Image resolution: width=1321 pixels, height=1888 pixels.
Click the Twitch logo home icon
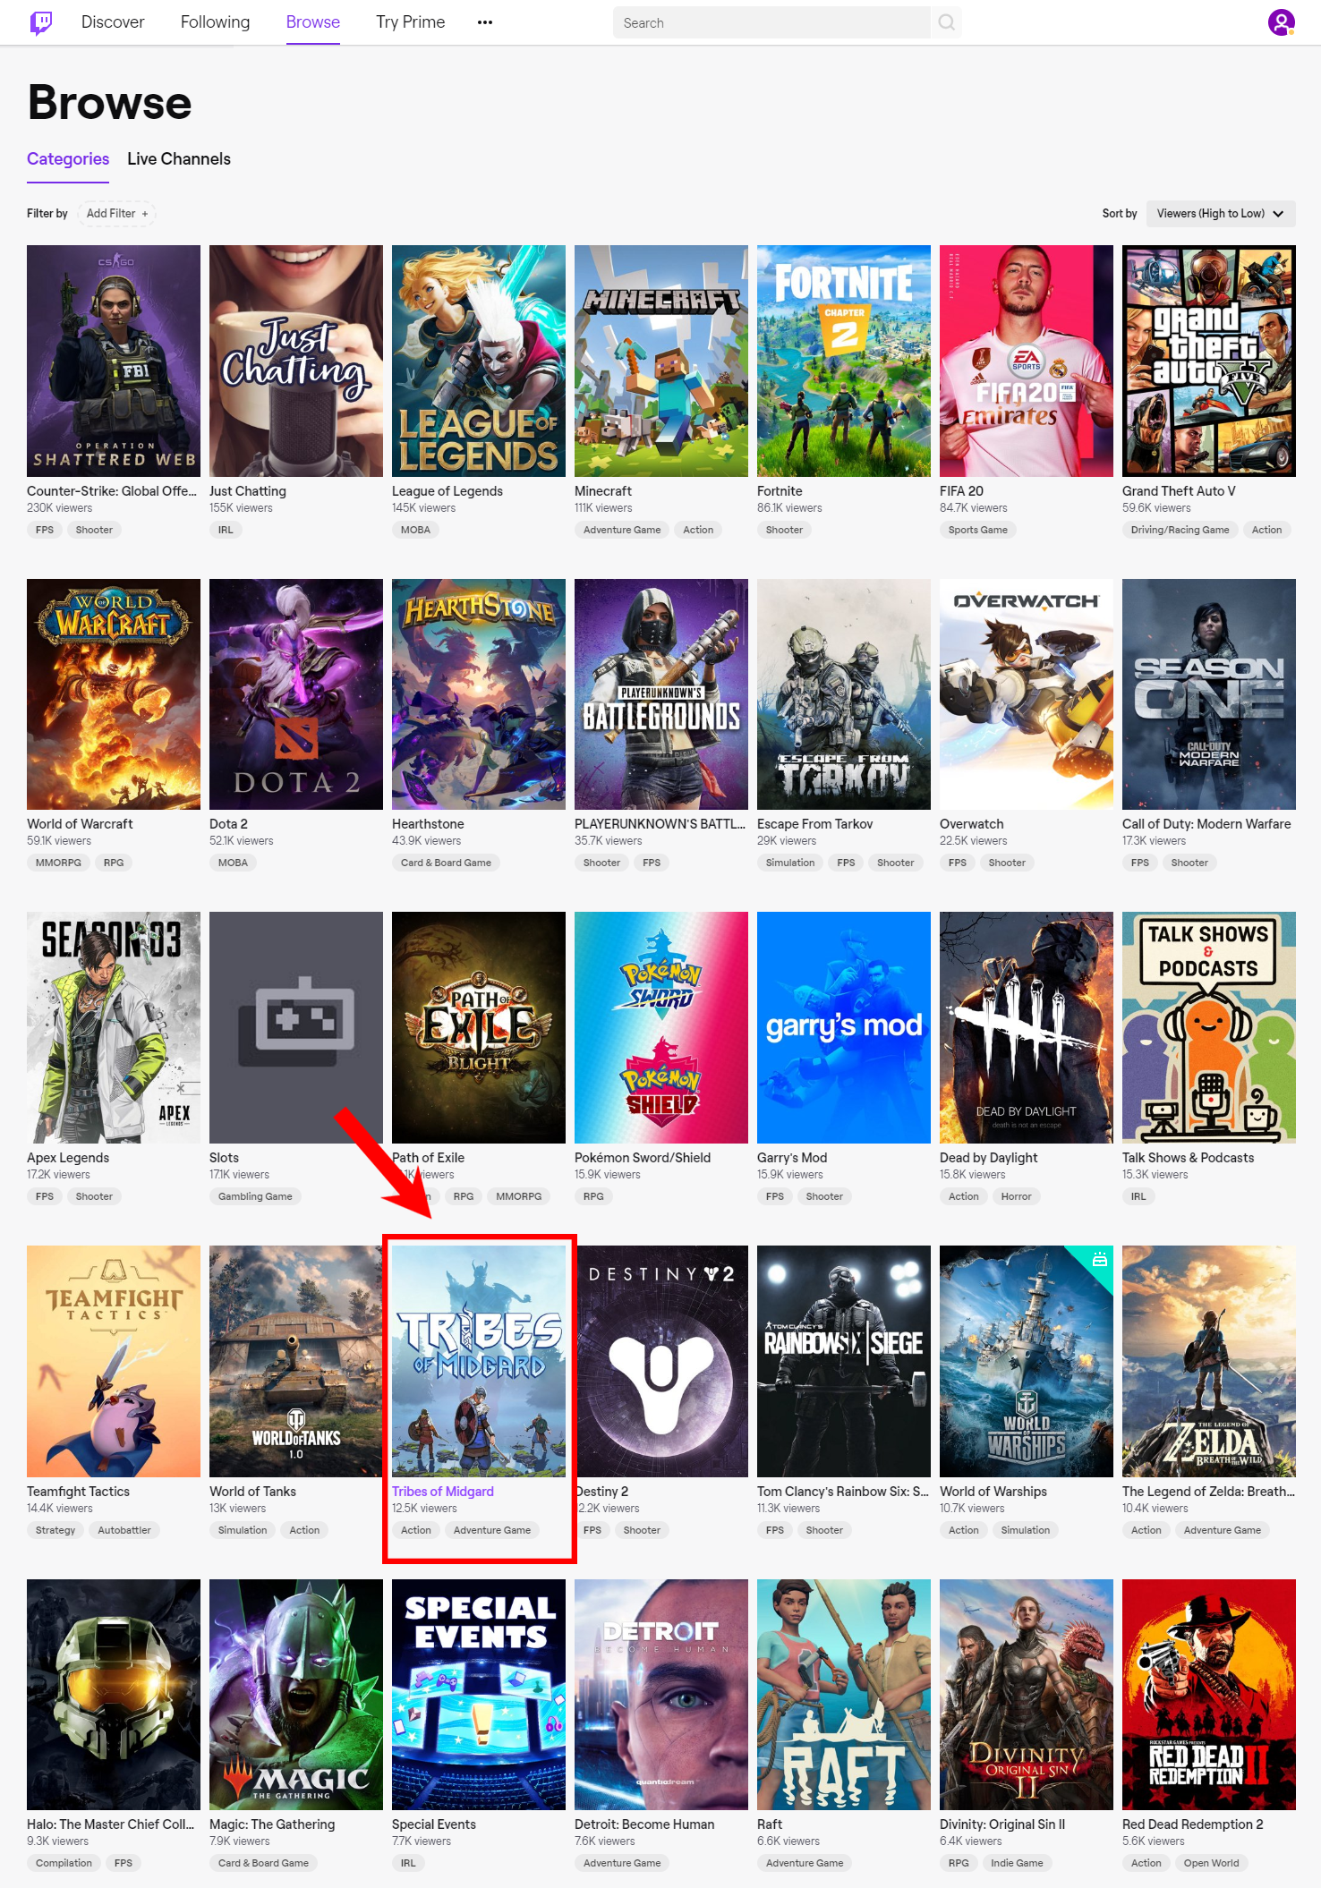41,22
